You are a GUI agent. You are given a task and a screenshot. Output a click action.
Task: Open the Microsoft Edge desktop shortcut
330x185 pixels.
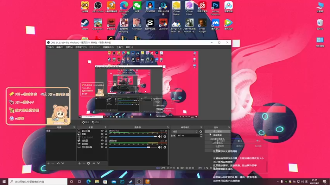click(124, 8)
